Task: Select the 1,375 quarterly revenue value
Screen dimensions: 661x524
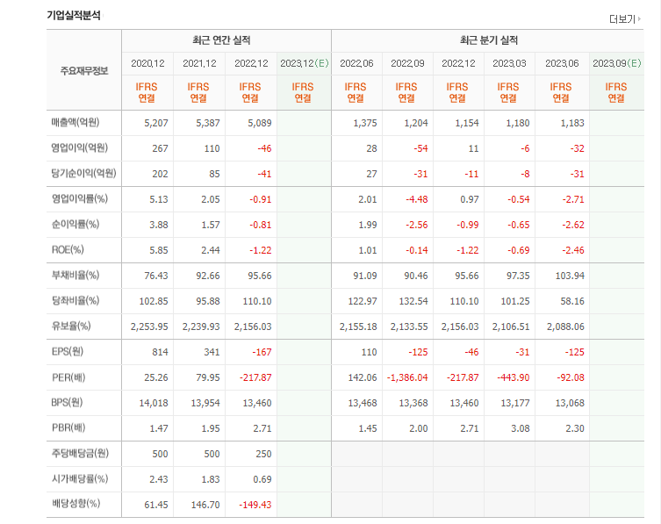Action: 365,123
